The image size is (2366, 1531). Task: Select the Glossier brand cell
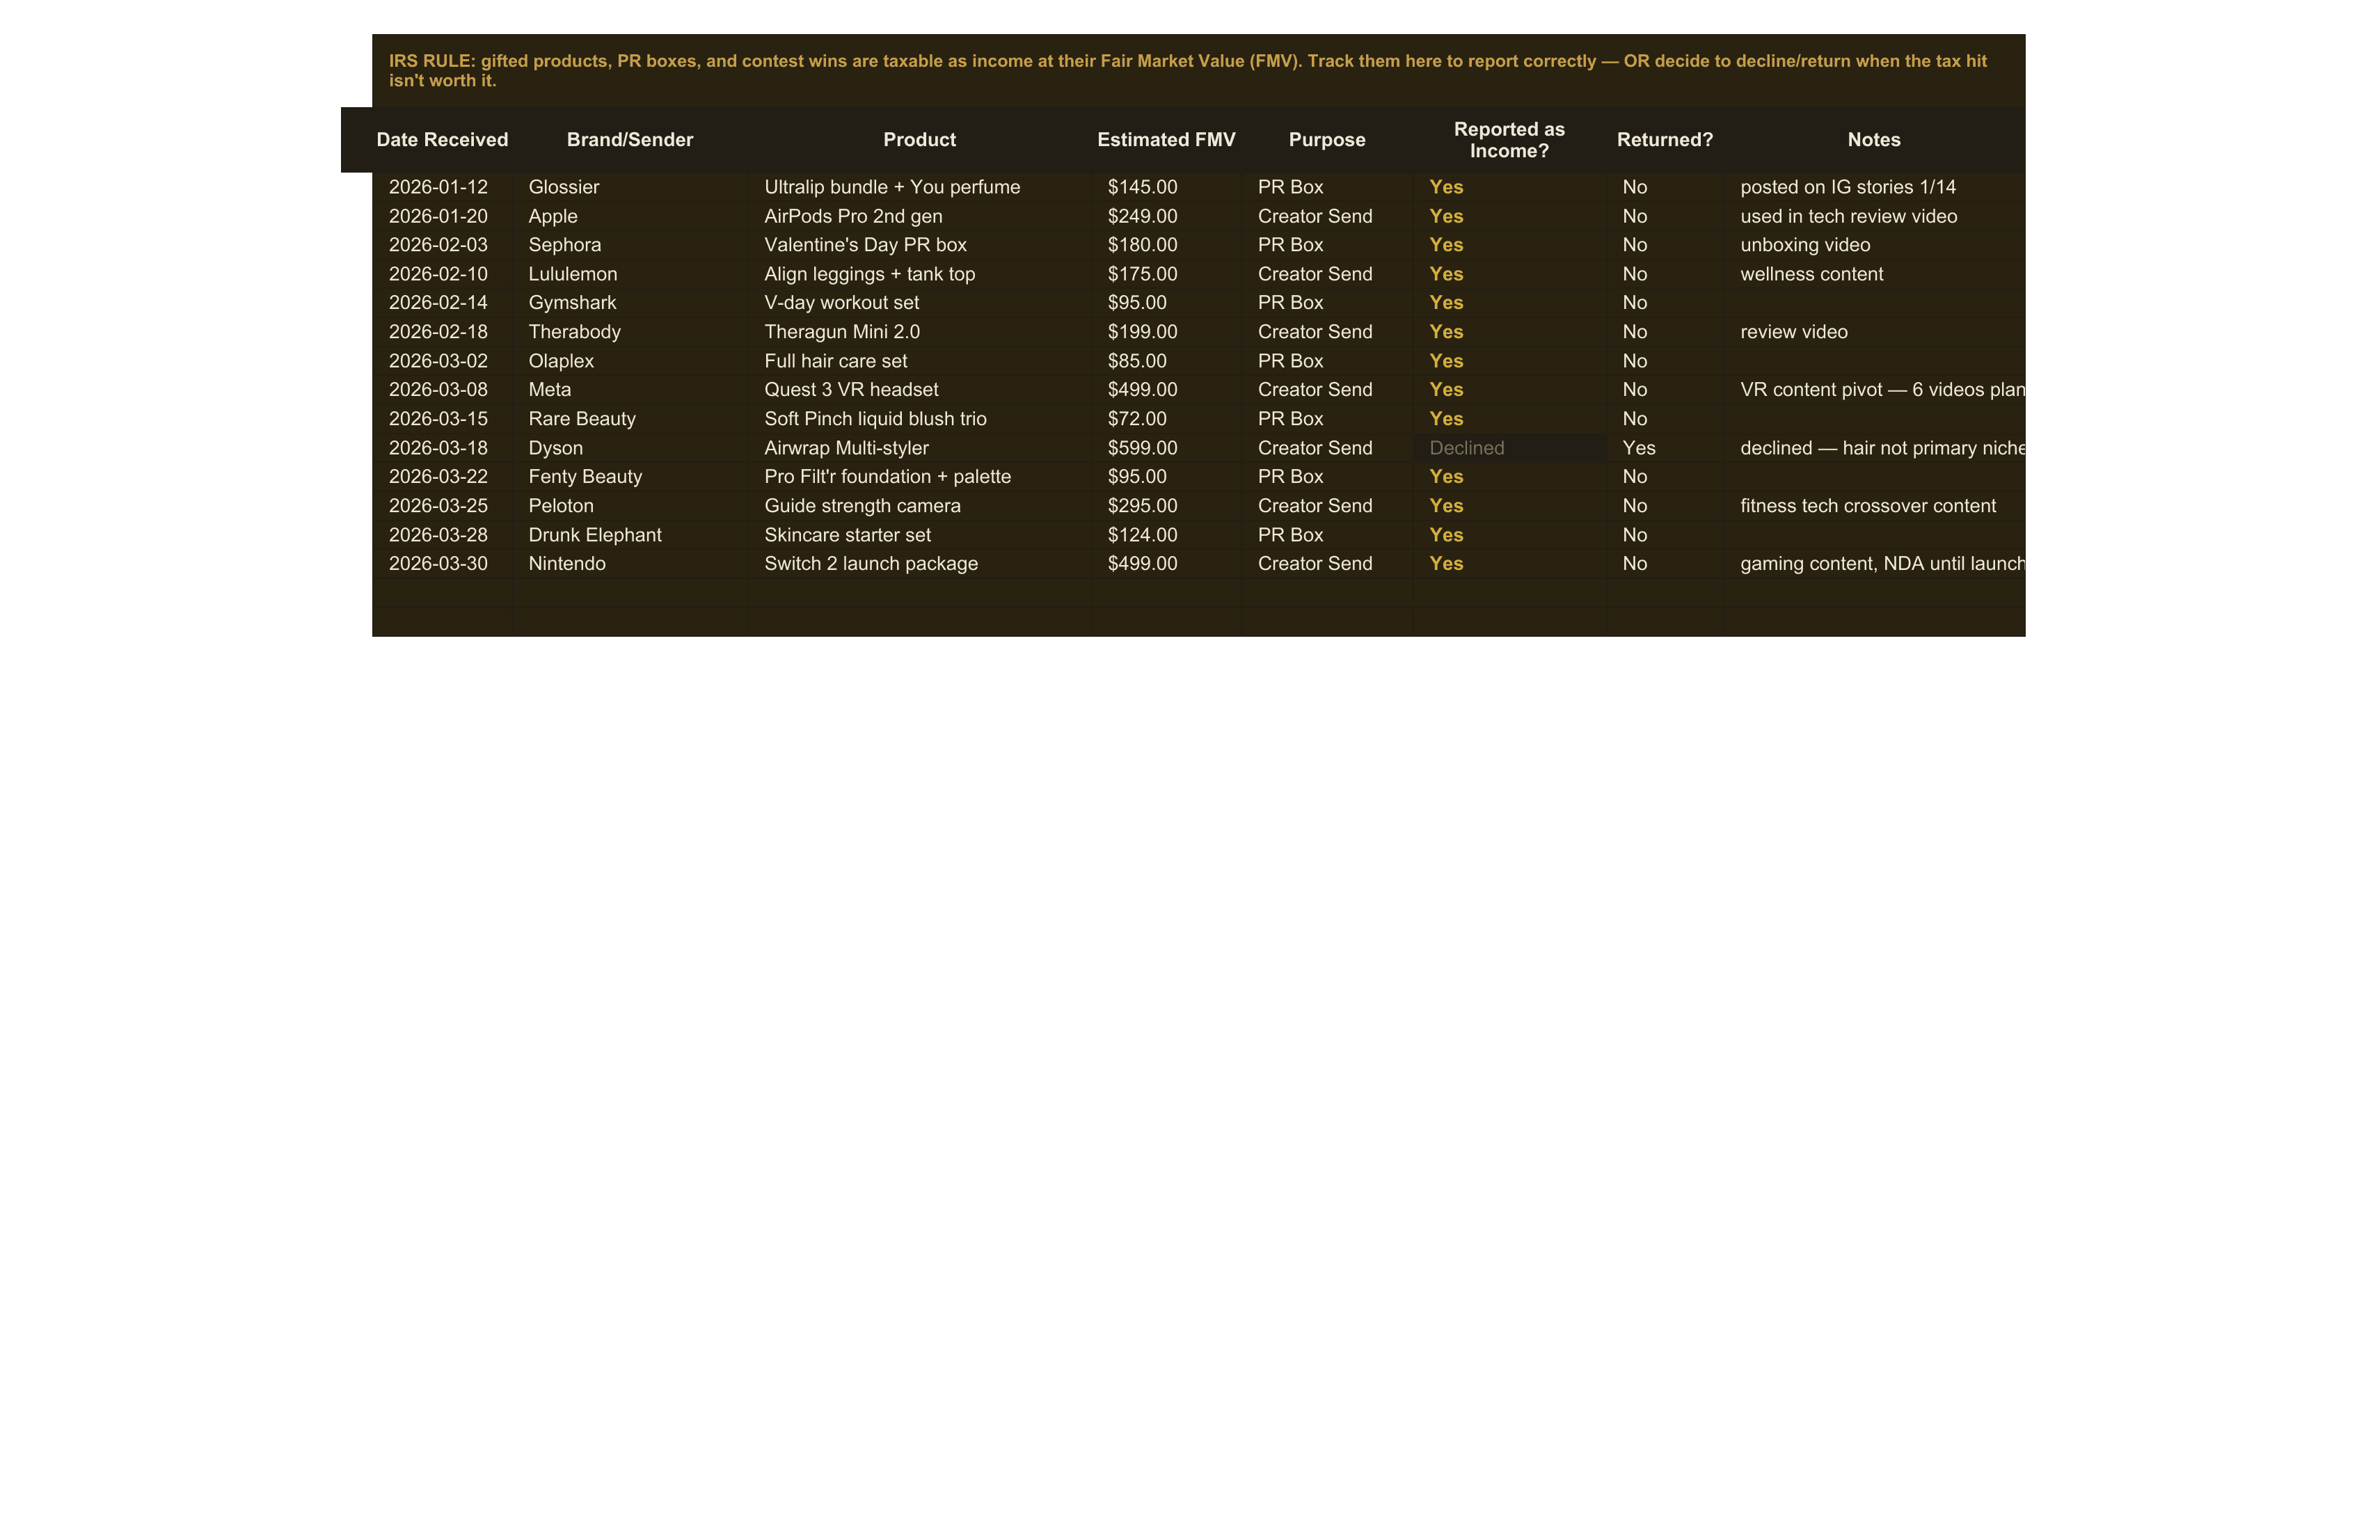point(629,187)
